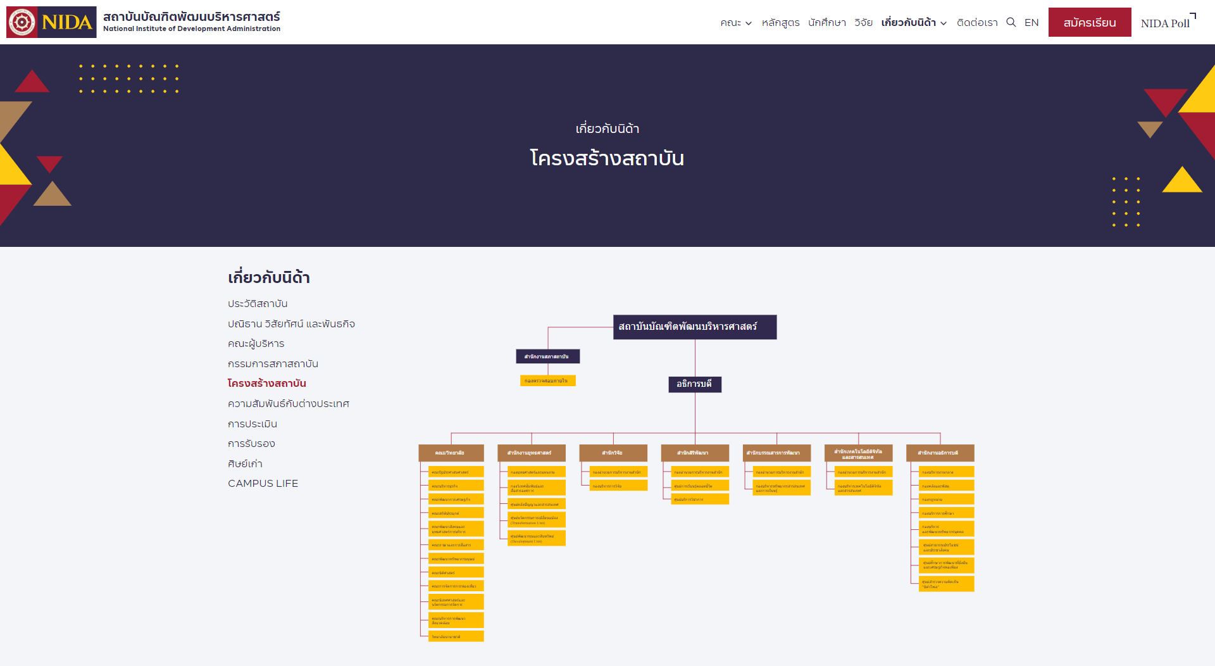This screenshot has width=1215, height=666.
Task: Click the ติดต่อเรา navigation link
Action: pyautogui.click(x=977, y=23)
